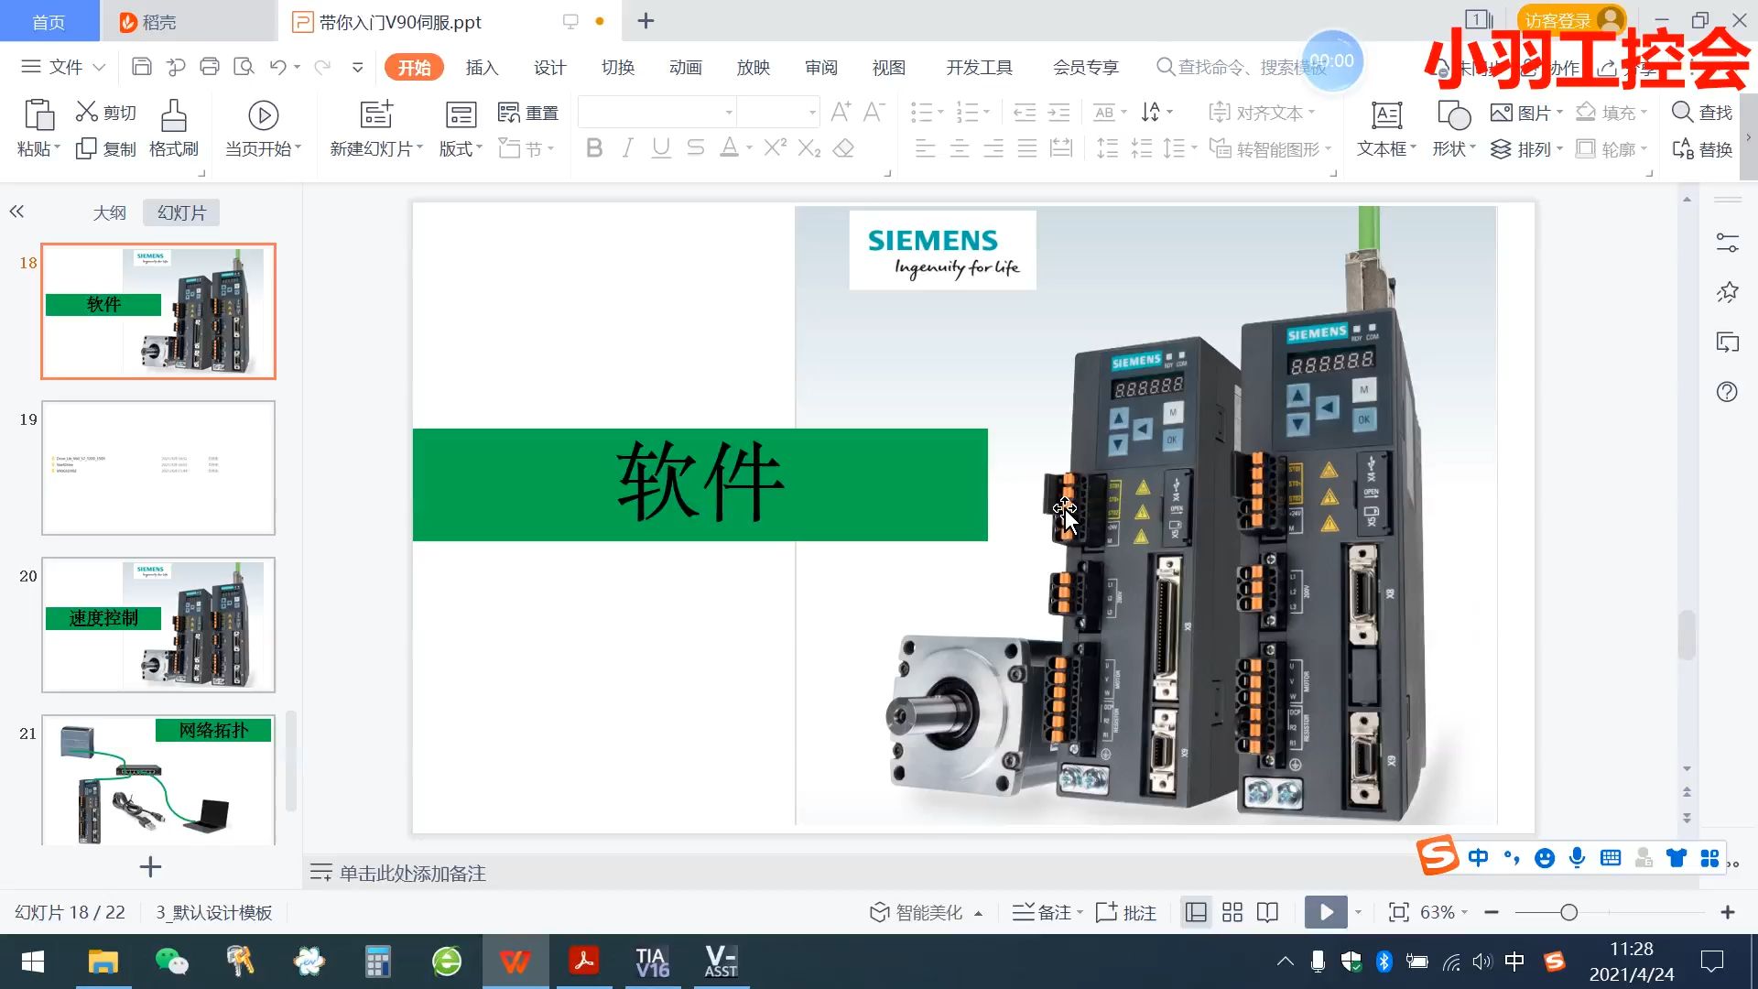Toggle reading view in status bar
The image size is (1758, 989).
click(x=1267, y=912)
